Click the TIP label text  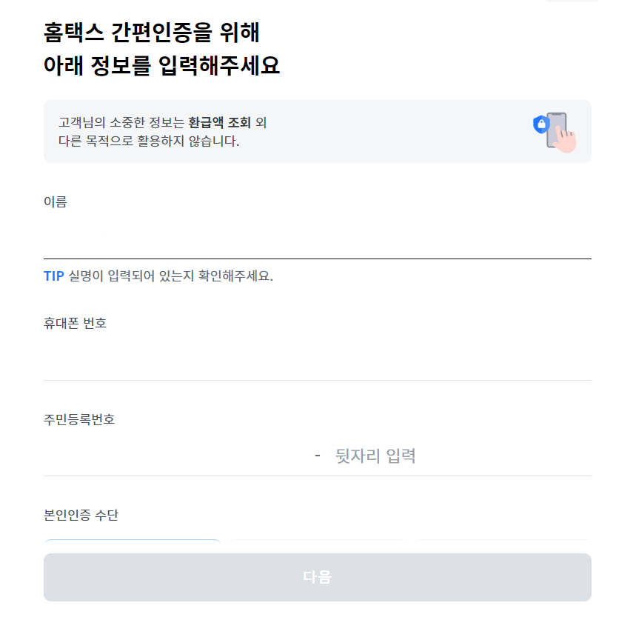[53, 275]
